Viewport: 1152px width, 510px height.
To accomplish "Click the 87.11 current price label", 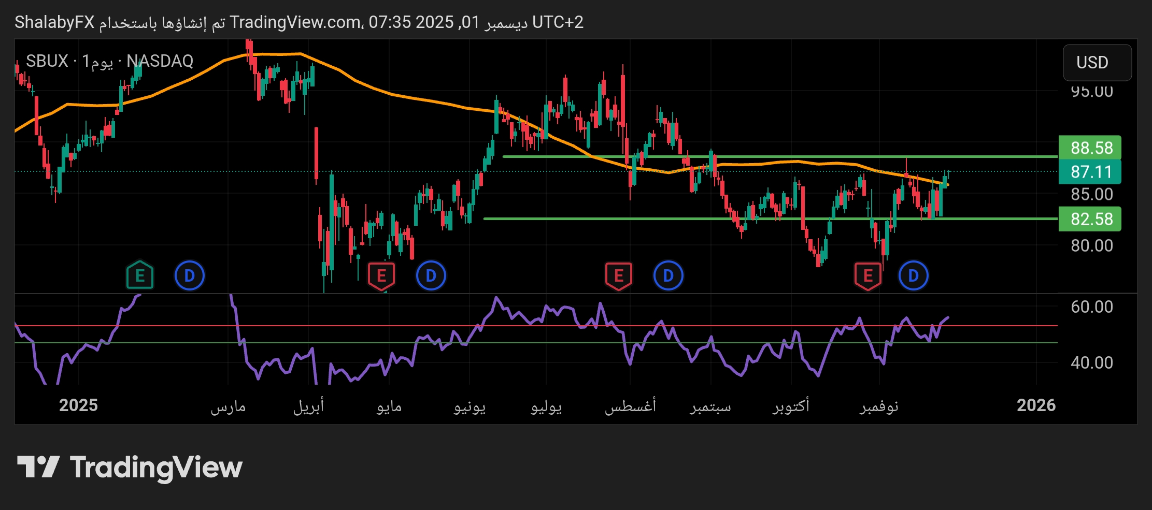I will point(1090,172).
